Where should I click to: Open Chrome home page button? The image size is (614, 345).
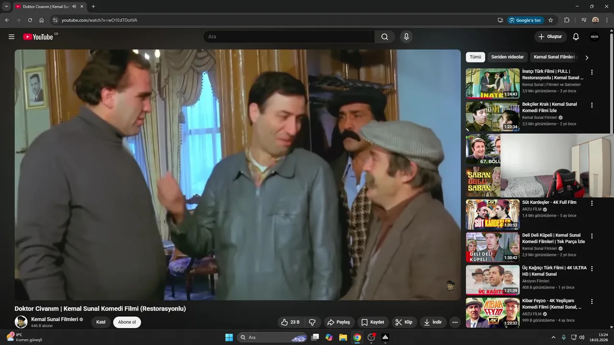pyautogui.click(x=41, y=20)
